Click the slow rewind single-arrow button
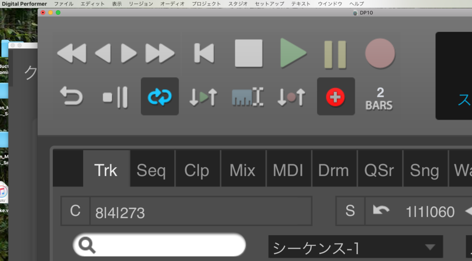The height and width of the screenshot is (261, 472). [x=103, y=53]
